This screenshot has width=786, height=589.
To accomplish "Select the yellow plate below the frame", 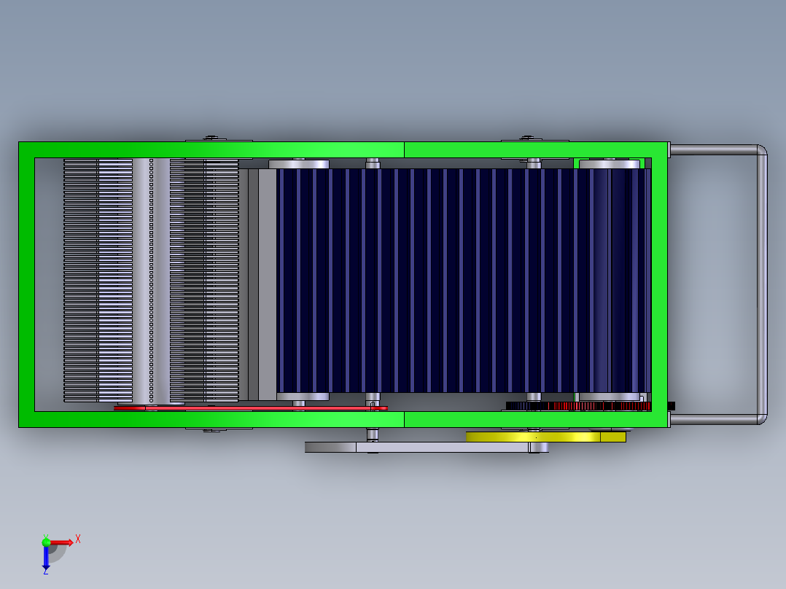I will point(545,437).
